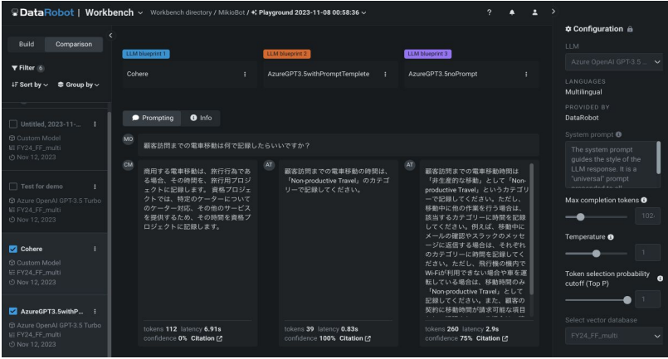Open the AzureGPT3.5withP... sidebar three-dot menu
Screen dimensions: 668x359
95,311
